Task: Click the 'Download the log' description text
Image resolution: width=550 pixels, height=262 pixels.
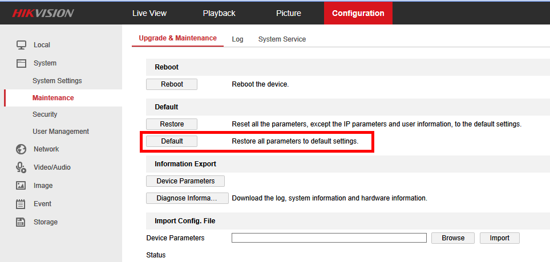Action: point(329,198)
